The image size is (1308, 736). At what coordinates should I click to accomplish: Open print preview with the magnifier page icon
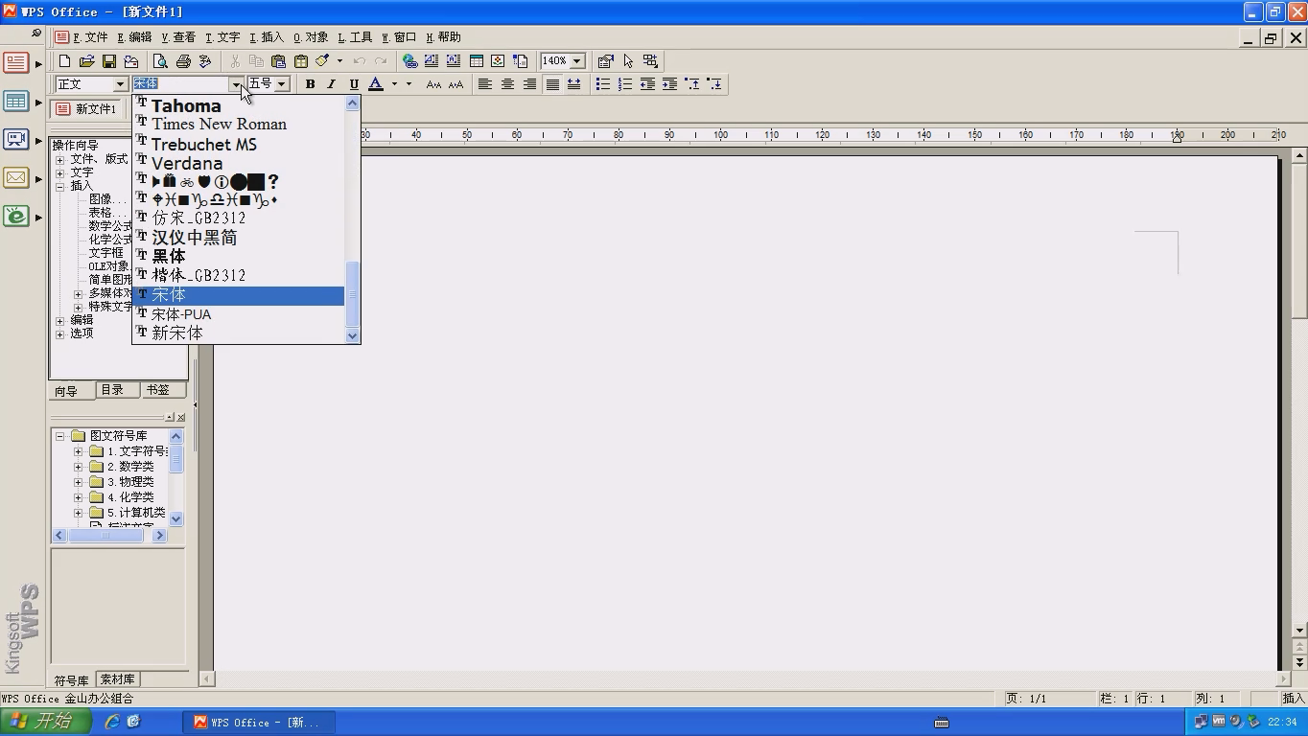coord(160,61)
